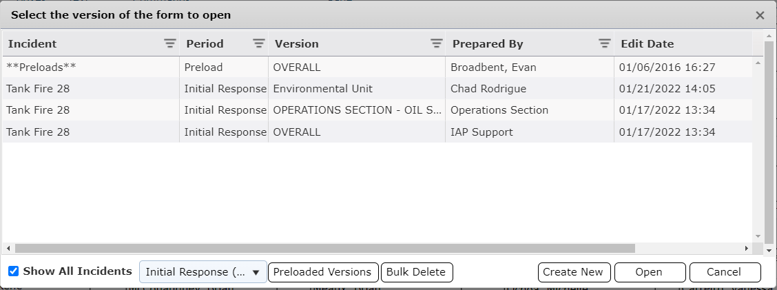
Task: Cancel the version selection dialog
Action: click(724, 272)
